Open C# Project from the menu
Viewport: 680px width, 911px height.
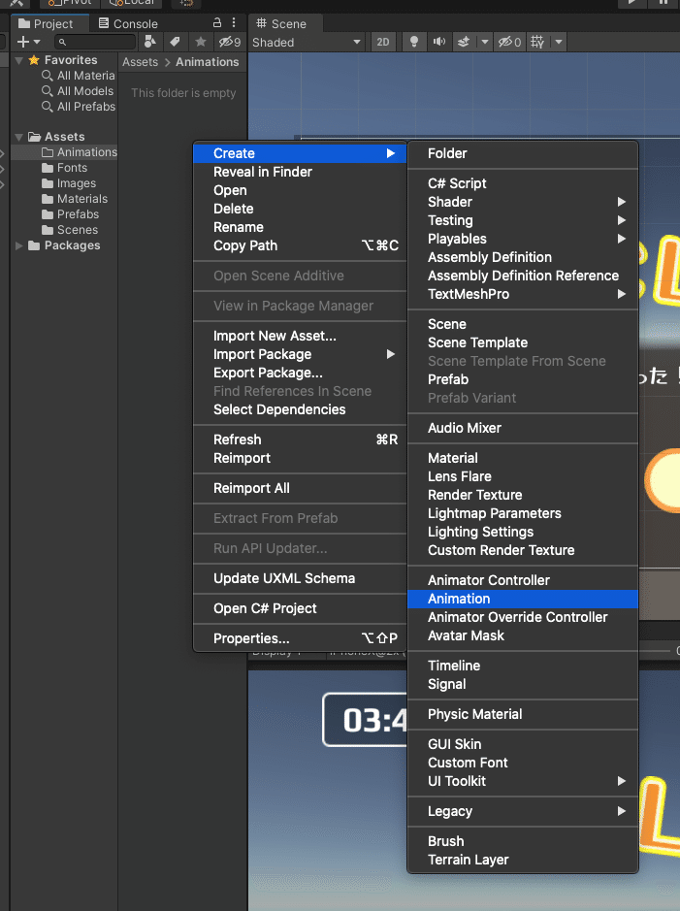click(300, 609)
